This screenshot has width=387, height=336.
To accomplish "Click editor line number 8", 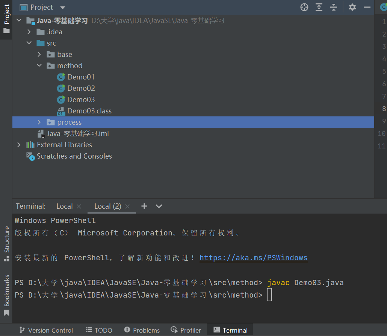I will [384, 108].
